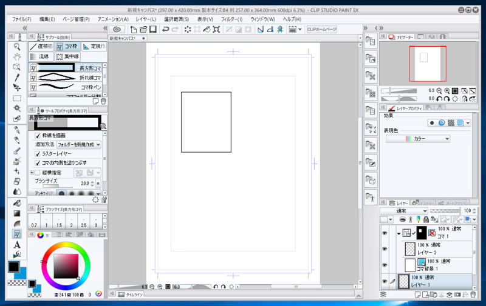Open 表現色 カラー dropdown
Image resolution: width=486 pixels, height=306 pixels.
418,139
